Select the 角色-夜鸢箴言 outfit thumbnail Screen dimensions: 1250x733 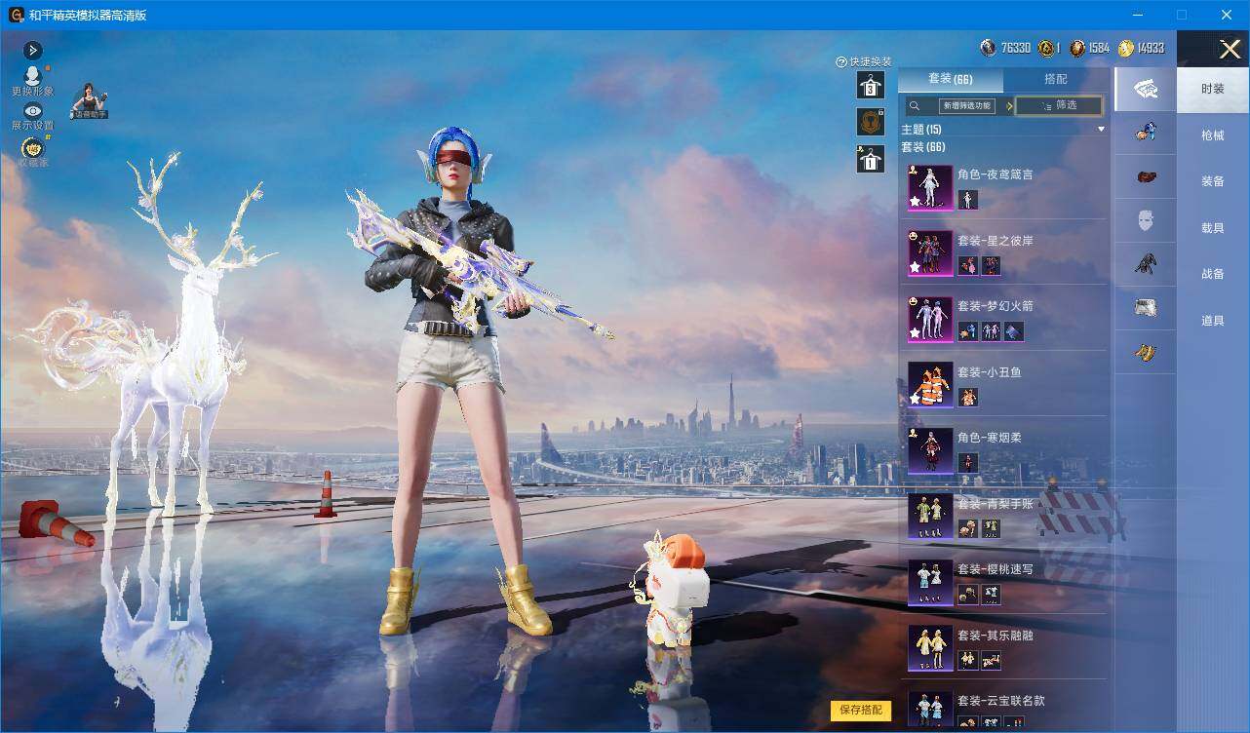click(x=930, y=187)
